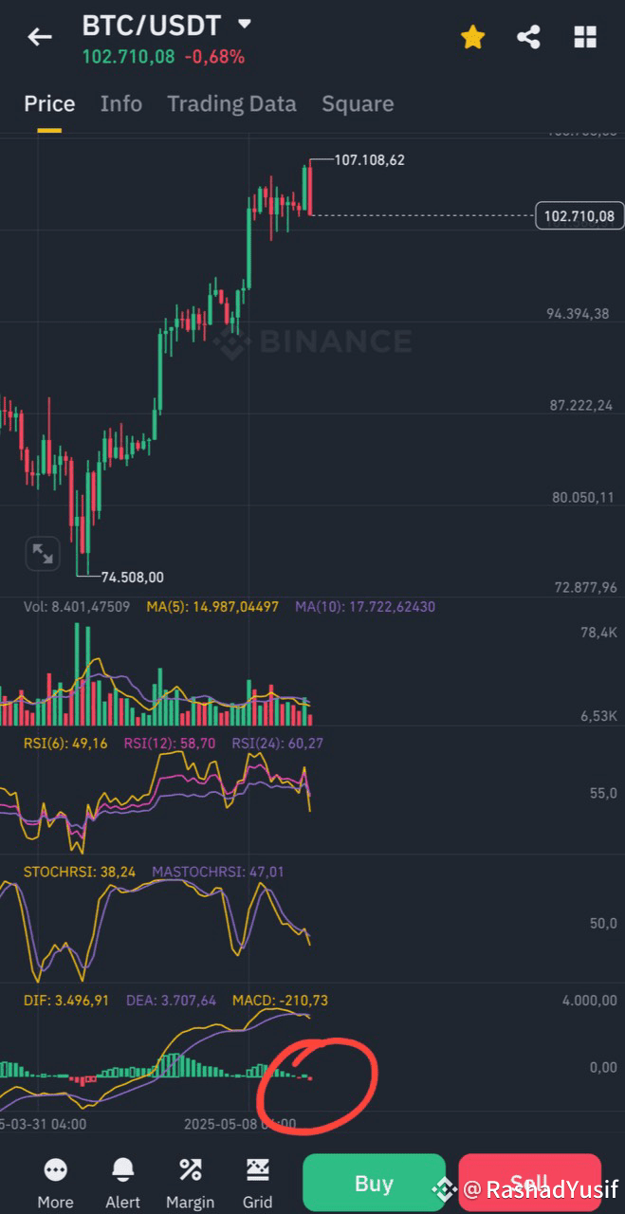Set a price alert via the bell icon
Screen dimensions: 625x1214
(122, 1181)
